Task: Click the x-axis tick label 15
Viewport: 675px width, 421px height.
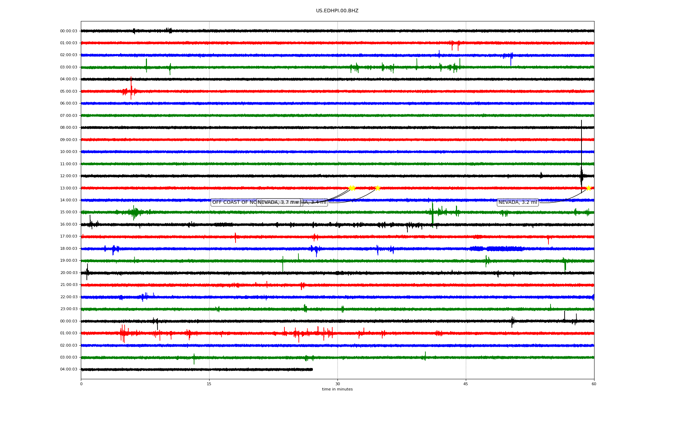Action: coord(209,384)
